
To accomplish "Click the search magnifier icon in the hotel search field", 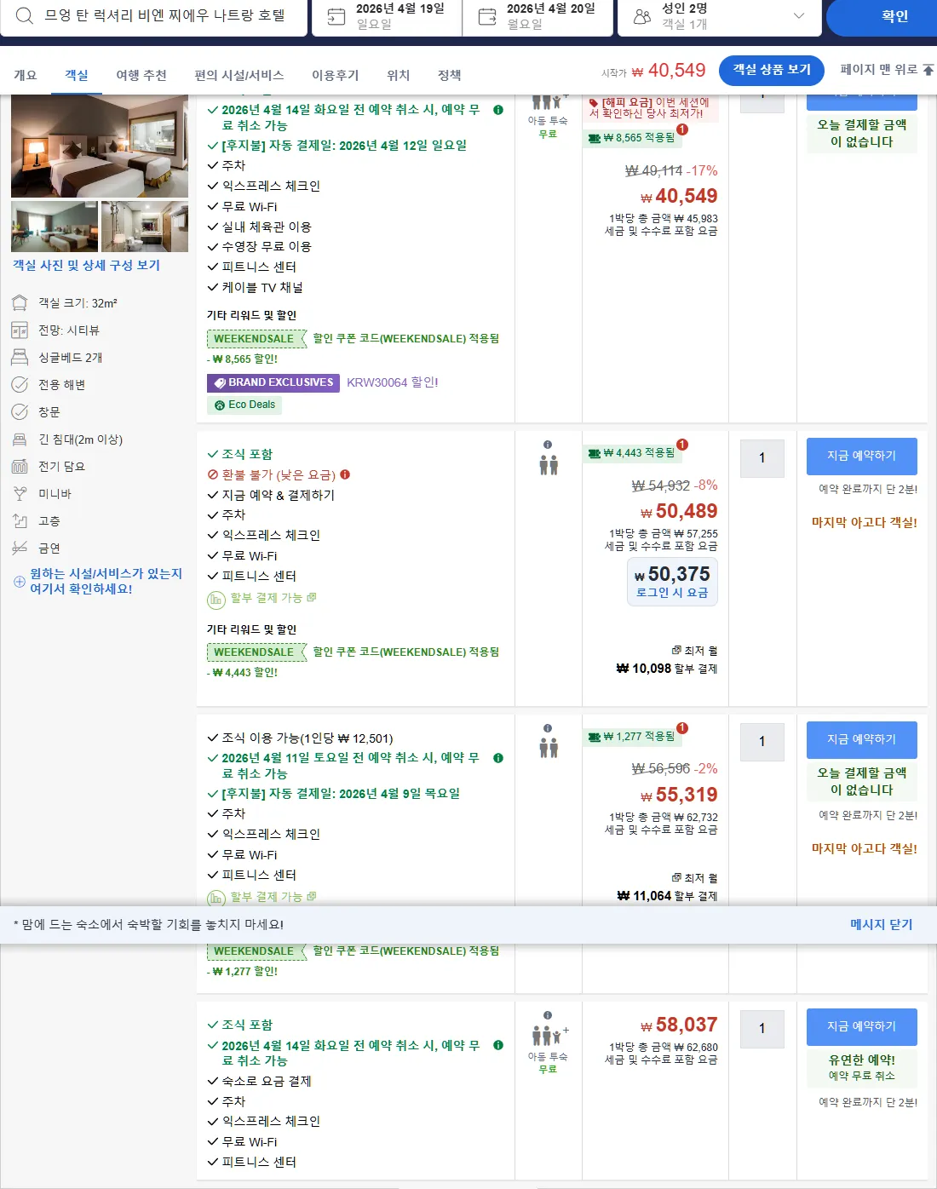I will pyautogui.click(x=25, y=15).
